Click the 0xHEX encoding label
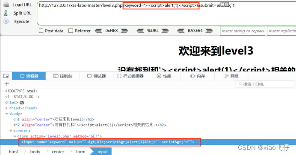This screenshot has width=296, height=155. (112, 31)
